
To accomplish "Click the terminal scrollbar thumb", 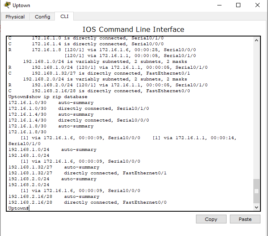I will click(257, 192).
